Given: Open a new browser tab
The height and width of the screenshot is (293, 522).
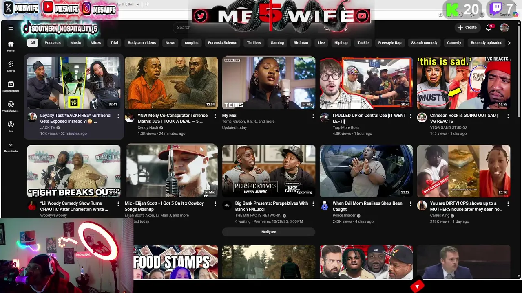Looking at the screenshot, I should [x=147, y=4].
